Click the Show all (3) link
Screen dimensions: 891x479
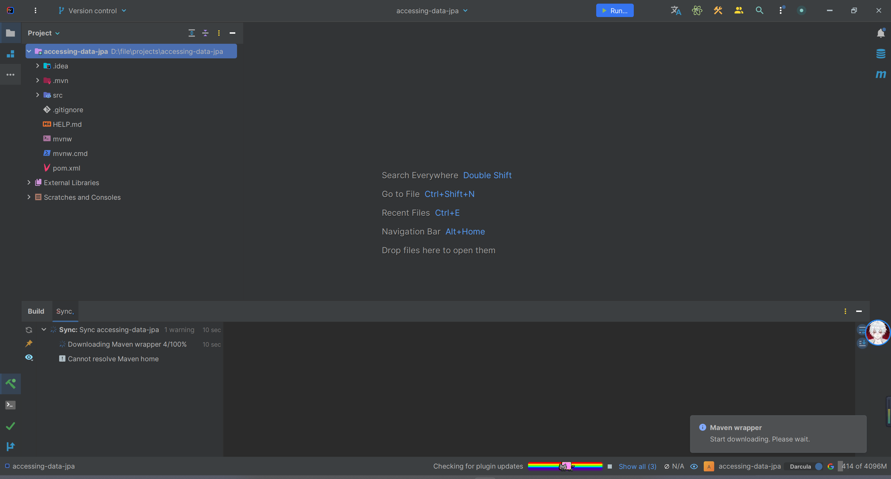(x=637, y=466)
